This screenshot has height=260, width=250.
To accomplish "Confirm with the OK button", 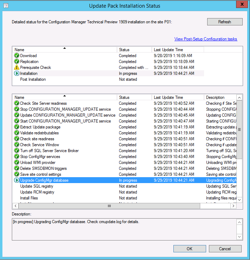I will [x=190, y=249].
